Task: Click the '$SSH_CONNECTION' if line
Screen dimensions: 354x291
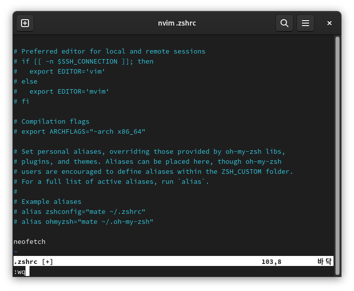Action: (x=83, y=61)
